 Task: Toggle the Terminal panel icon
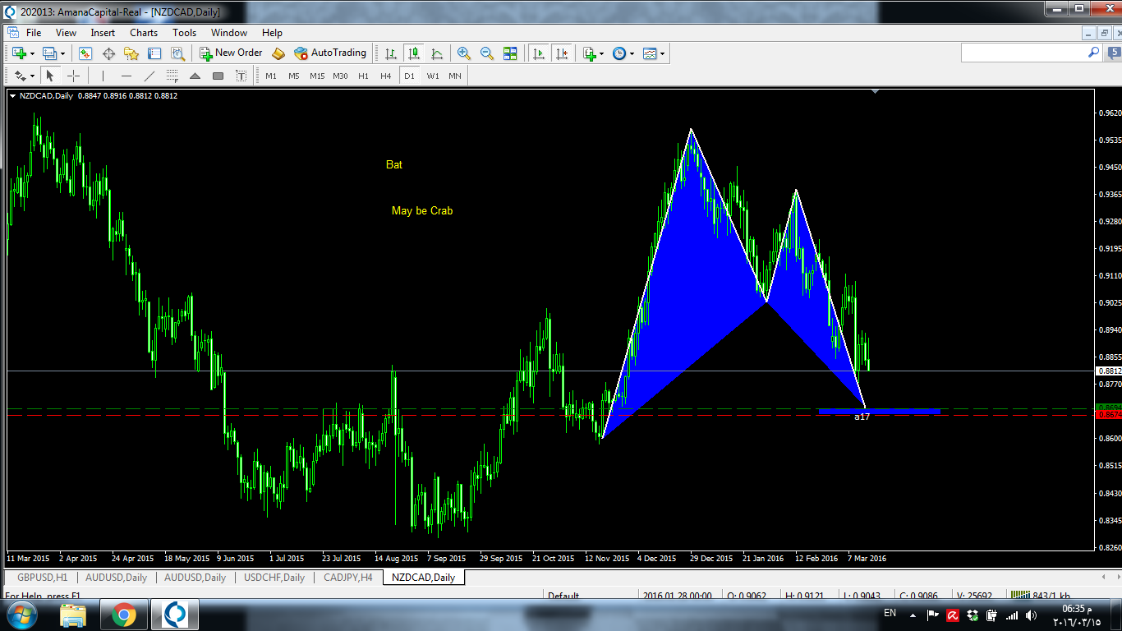point(154,53)
